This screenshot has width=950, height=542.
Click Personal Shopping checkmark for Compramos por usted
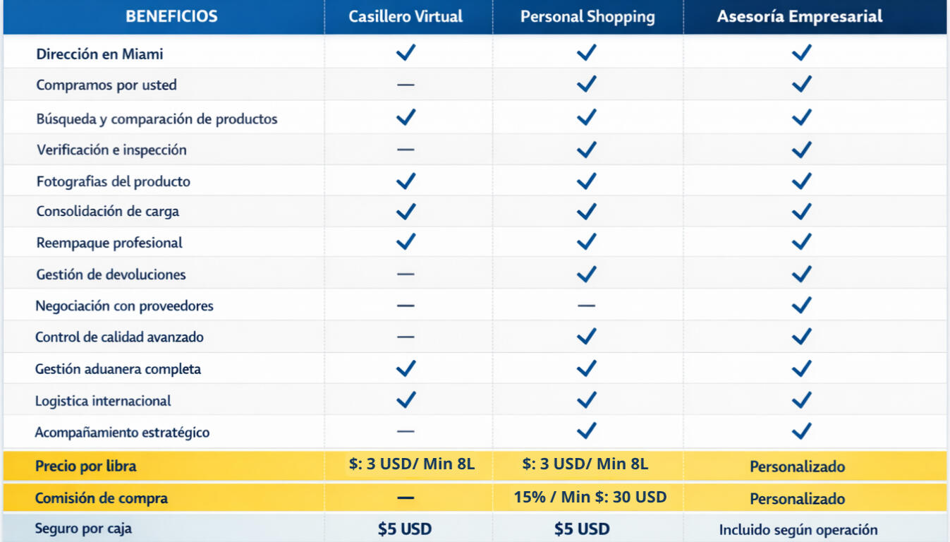(586, 85)
